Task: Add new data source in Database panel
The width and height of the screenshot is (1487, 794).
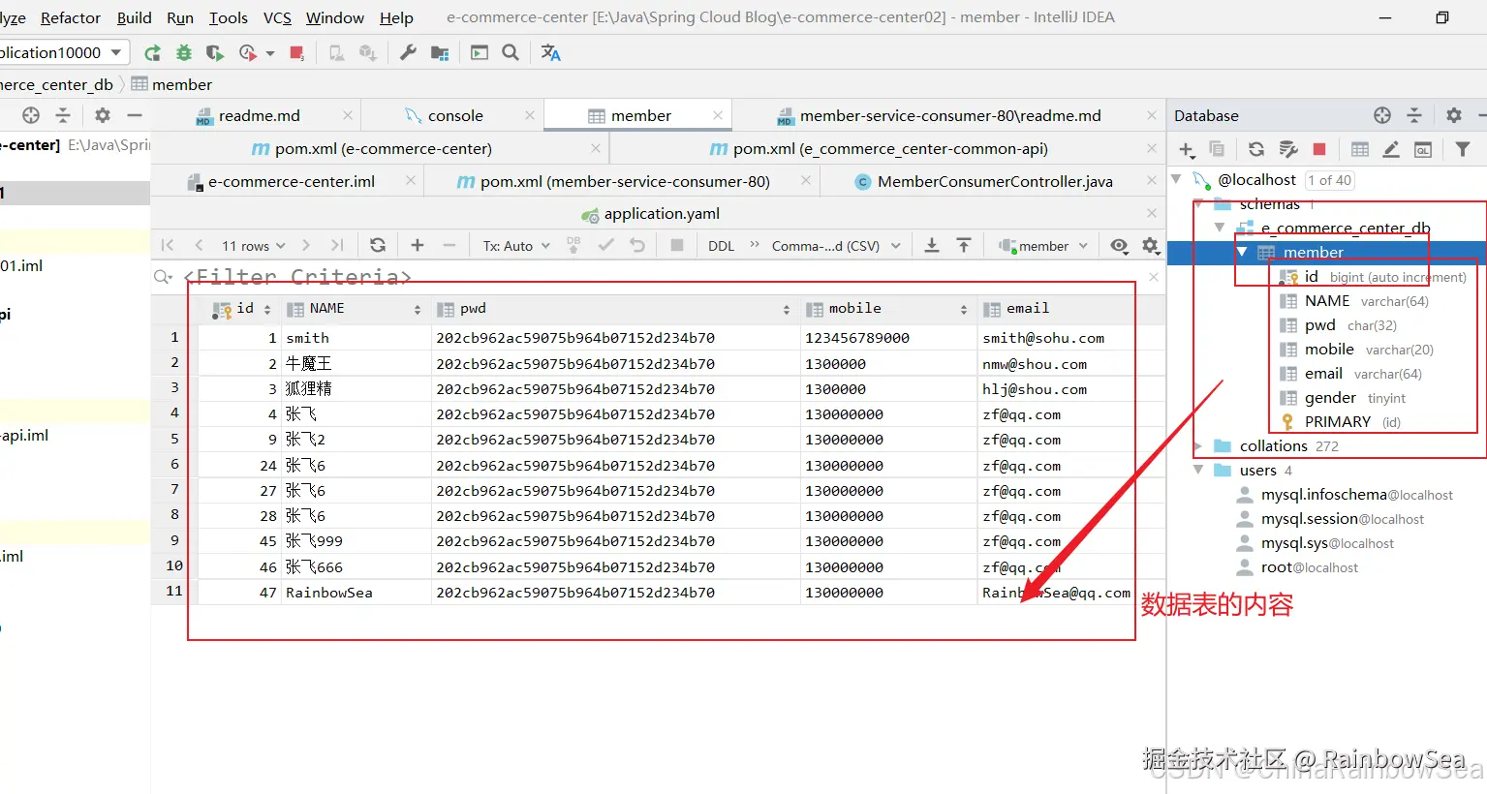Action: 1187,148
